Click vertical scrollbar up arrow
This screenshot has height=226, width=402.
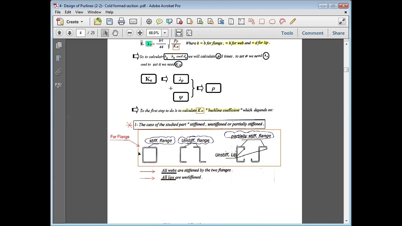346,44
